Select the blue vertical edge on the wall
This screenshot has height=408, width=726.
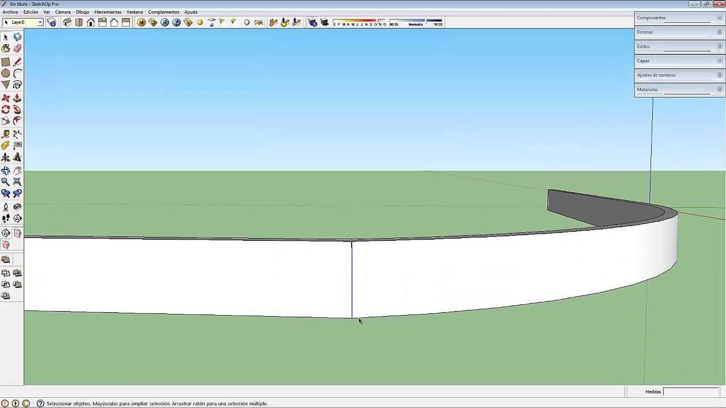352,280
